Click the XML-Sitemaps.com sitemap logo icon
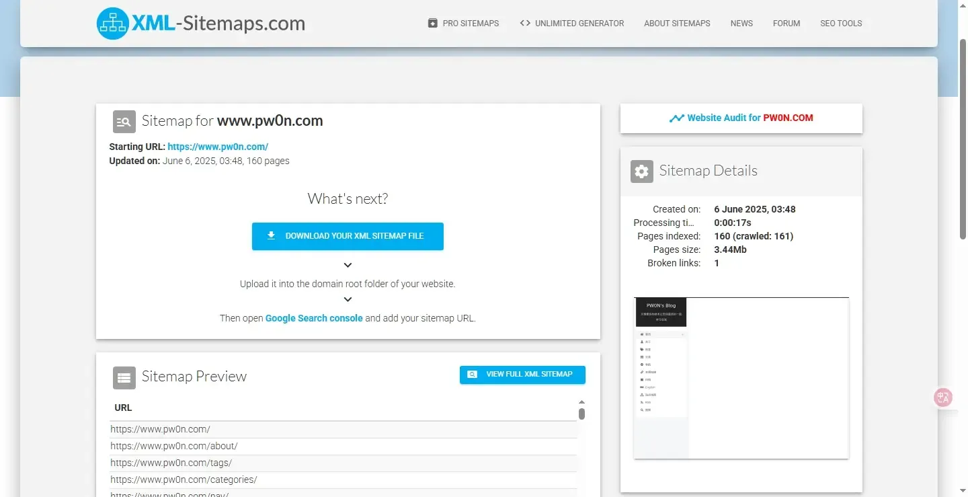Screen dimensions: 968x497 [112, 24]
